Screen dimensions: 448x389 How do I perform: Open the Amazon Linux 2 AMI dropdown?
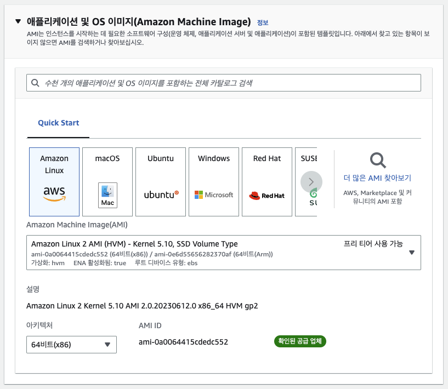coord(223,253)
